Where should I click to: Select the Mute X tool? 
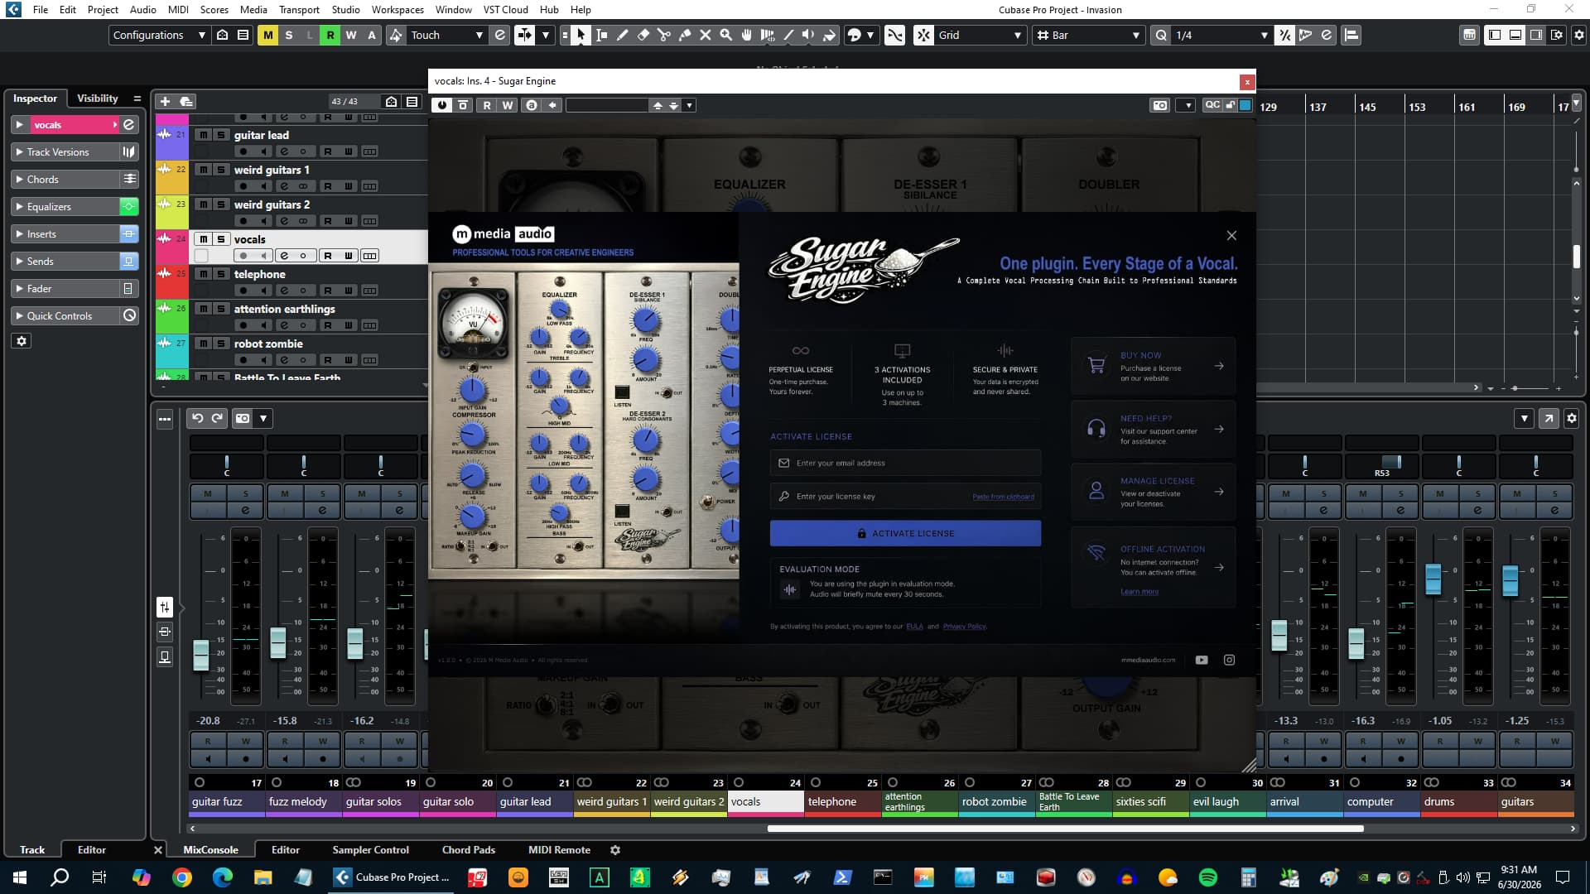click(706, 35)
